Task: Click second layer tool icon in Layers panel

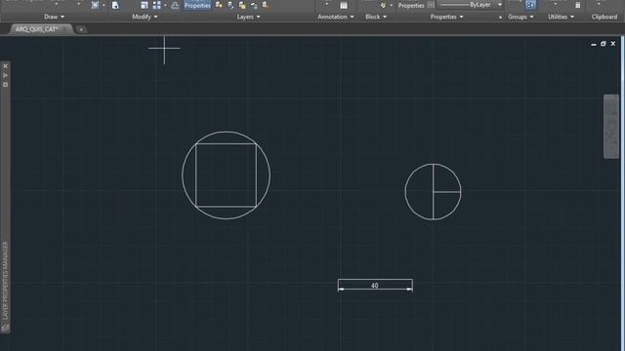Action: 230,5
